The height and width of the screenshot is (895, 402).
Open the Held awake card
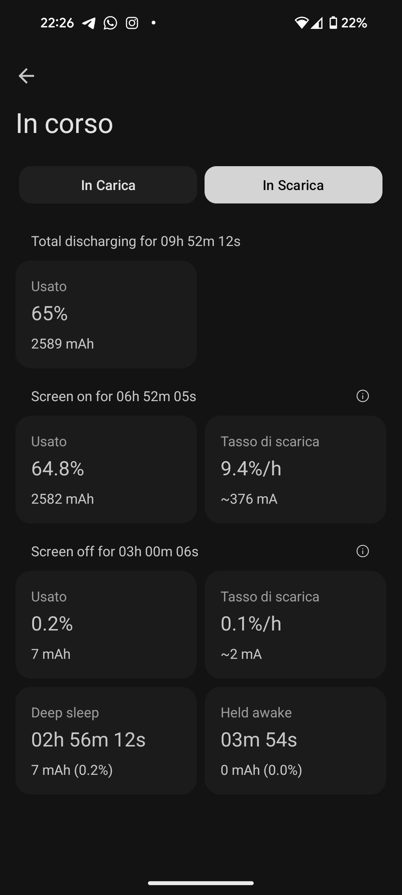[295, 740]
